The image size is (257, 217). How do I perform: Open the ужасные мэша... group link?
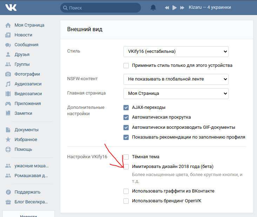[32, 166]
